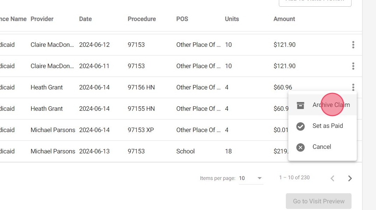Click the Archive Claim box icon
This screenshot has width=376, height=210.
301,105
